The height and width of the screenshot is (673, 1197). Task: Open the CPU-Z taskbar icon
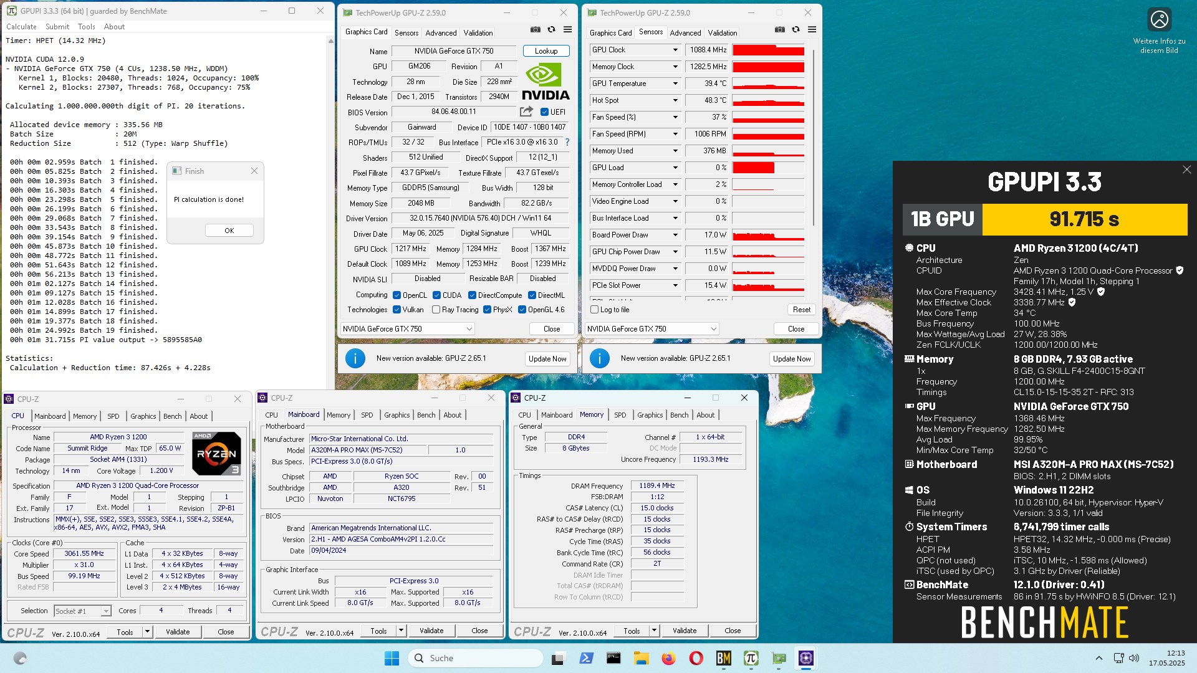coord(805,658)
